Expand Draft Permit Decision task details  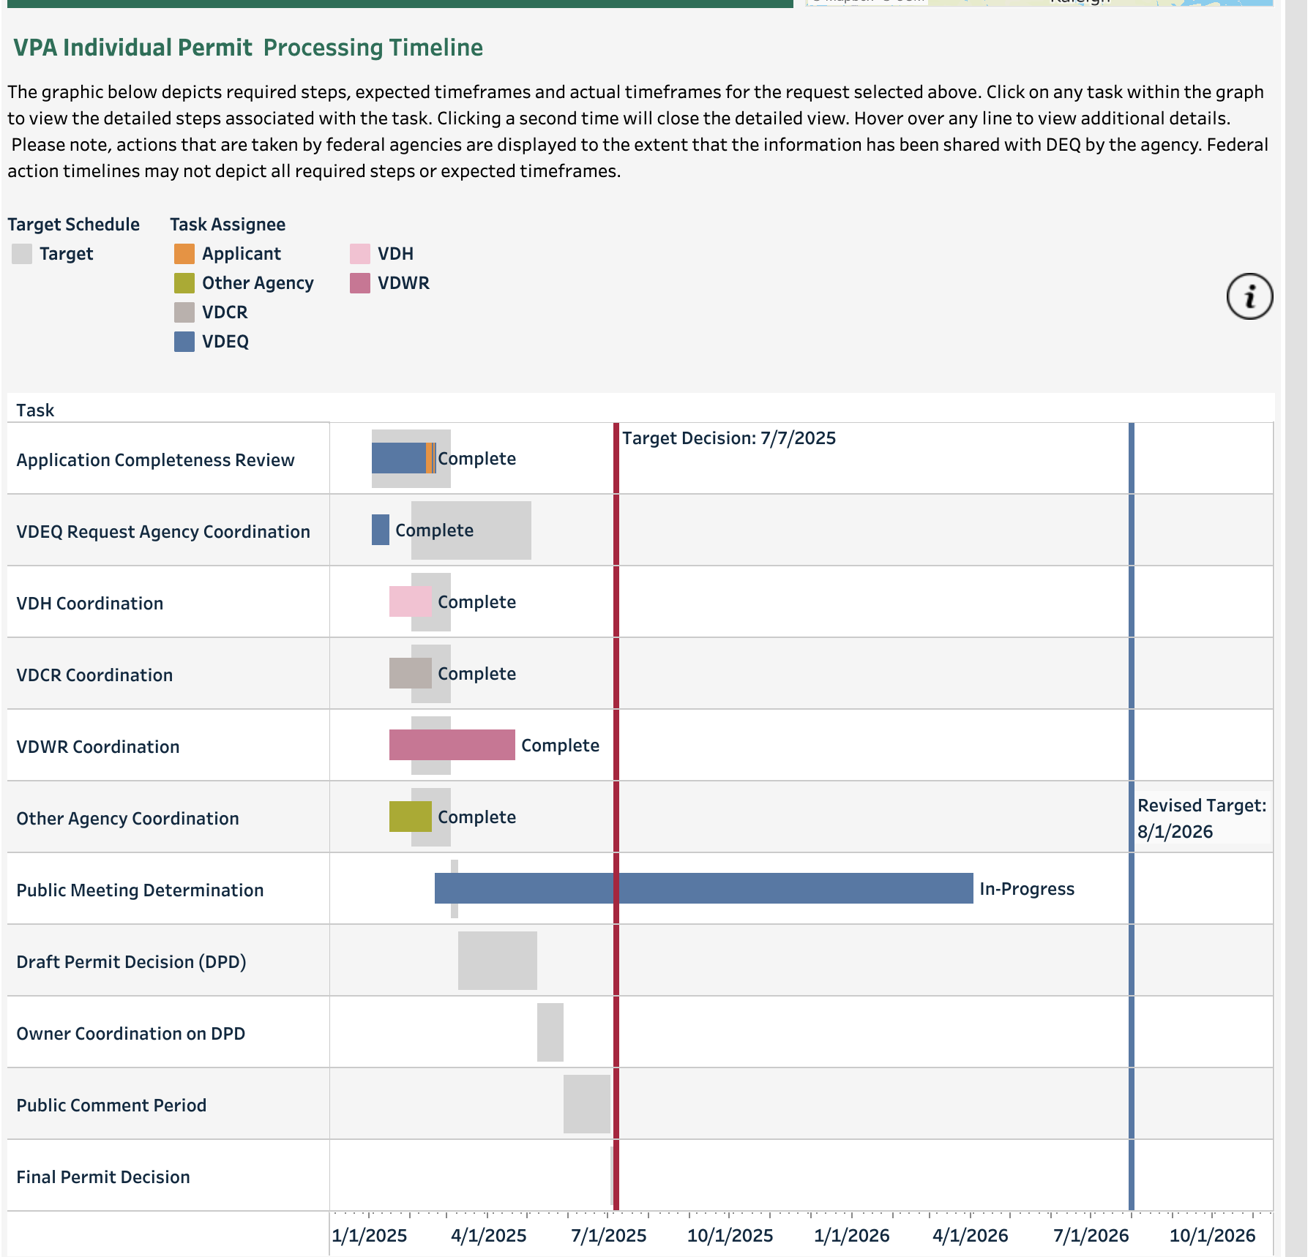(x=496, y=961)
